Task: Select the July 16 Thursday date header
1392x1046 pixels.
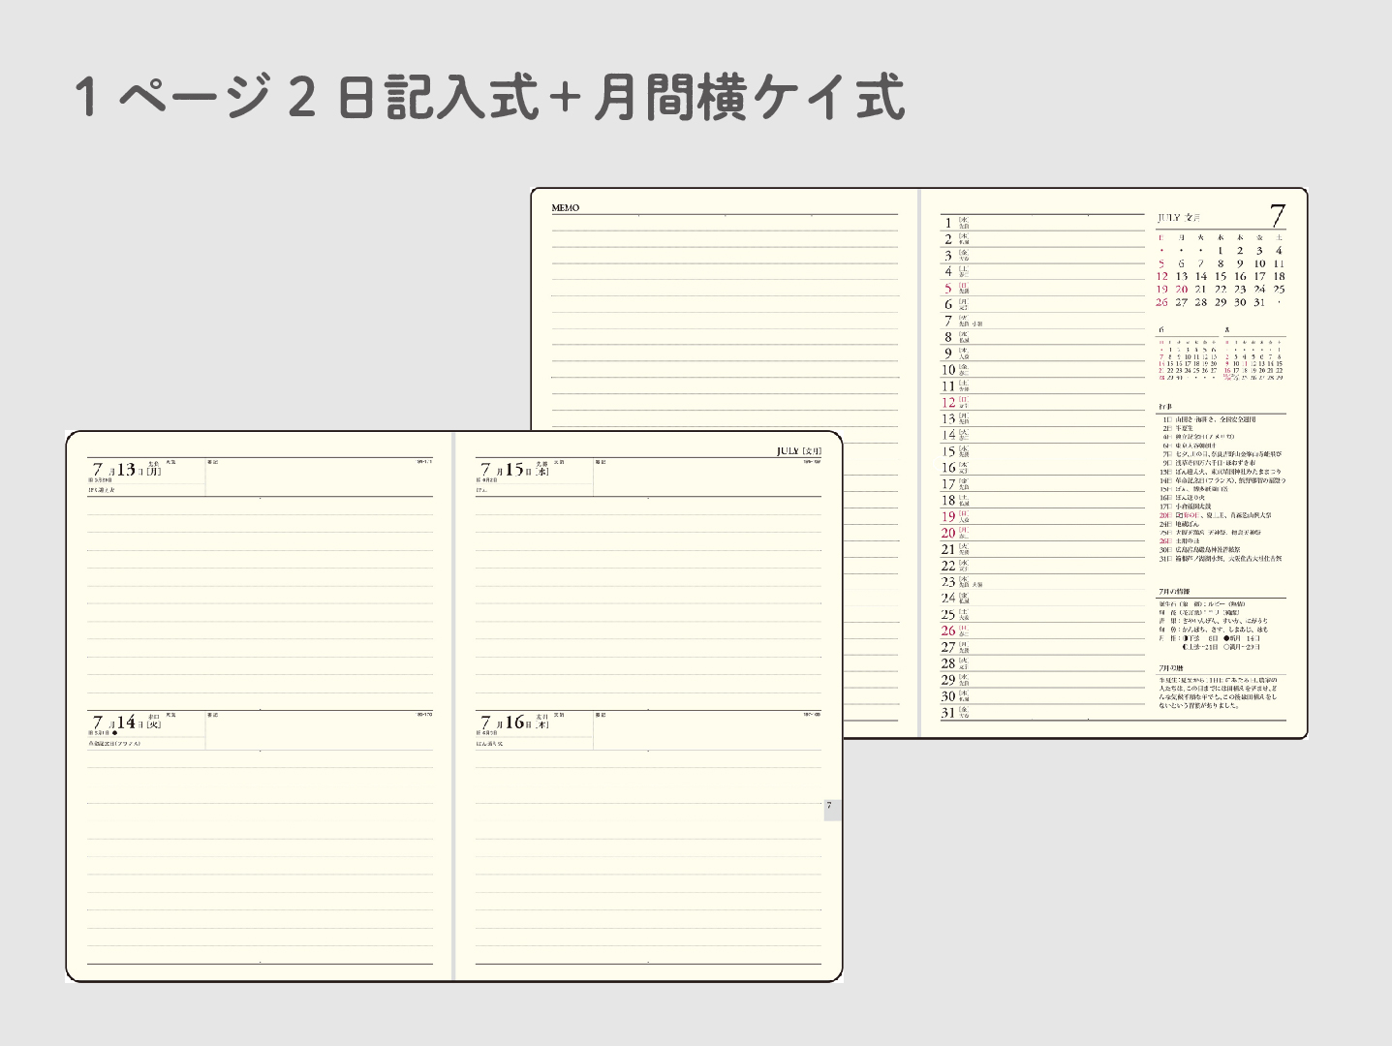Action: pyautogui.click(x=514, y=723)
